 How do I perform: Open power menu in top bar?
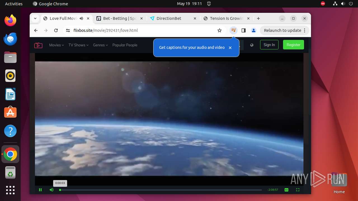coord(351,4)
